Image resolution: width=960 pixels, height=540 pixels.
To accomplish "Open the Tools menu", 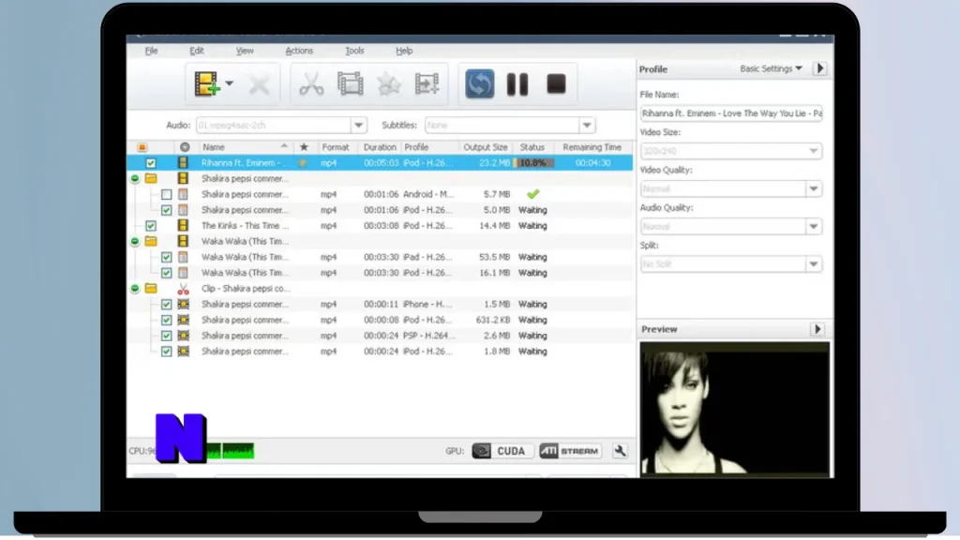I will coord(354,51).
